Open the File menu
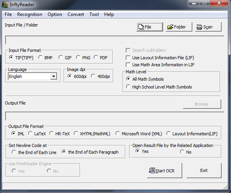The image size is (231, 193). click(x=8, y=14)
